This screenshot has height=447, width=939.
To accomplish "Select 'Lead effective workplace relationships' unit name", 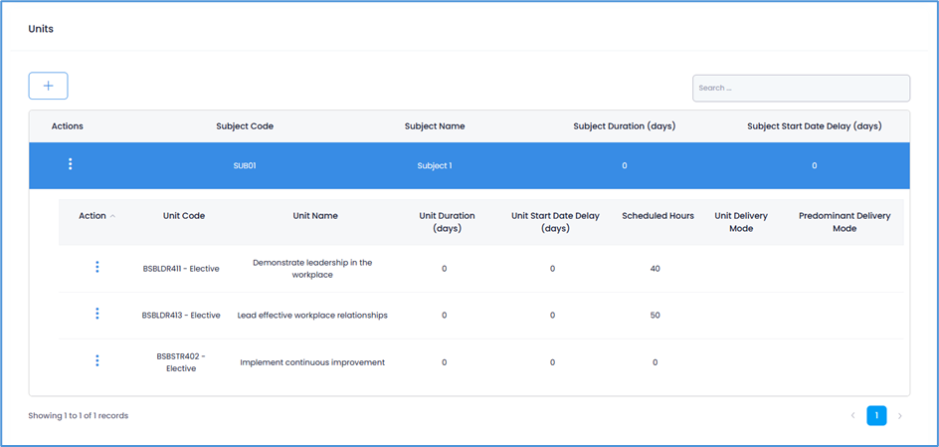I will [x=312, y=316].
